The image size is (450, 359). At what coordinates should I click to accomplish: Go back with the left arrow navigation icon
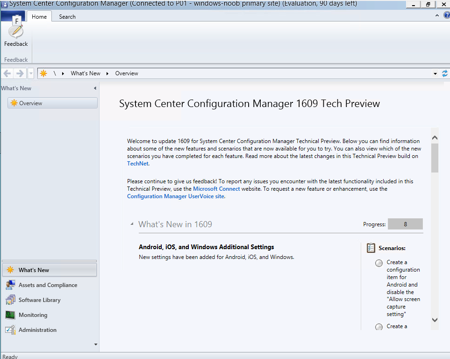pyautogui.click(x=7, y=73)
